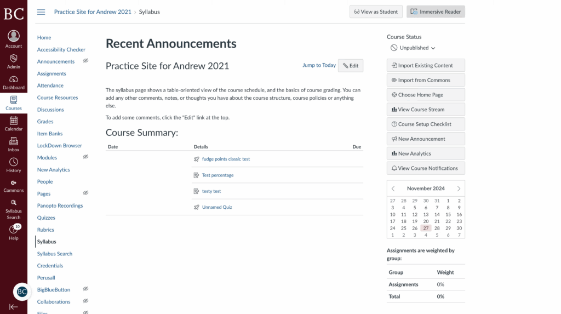Click hidden-eye icon next to Pages
The image size is (561, 314).
(x=85, y=193)
